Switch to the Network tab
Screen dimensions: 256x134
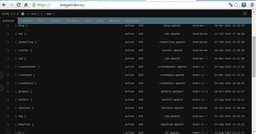click(x=114, y=21)
